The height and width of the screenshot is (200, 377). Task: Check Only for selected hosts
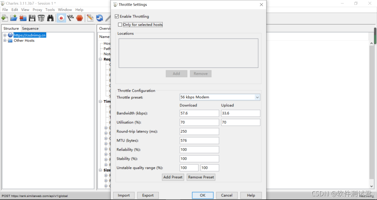(x=120, y=24)
